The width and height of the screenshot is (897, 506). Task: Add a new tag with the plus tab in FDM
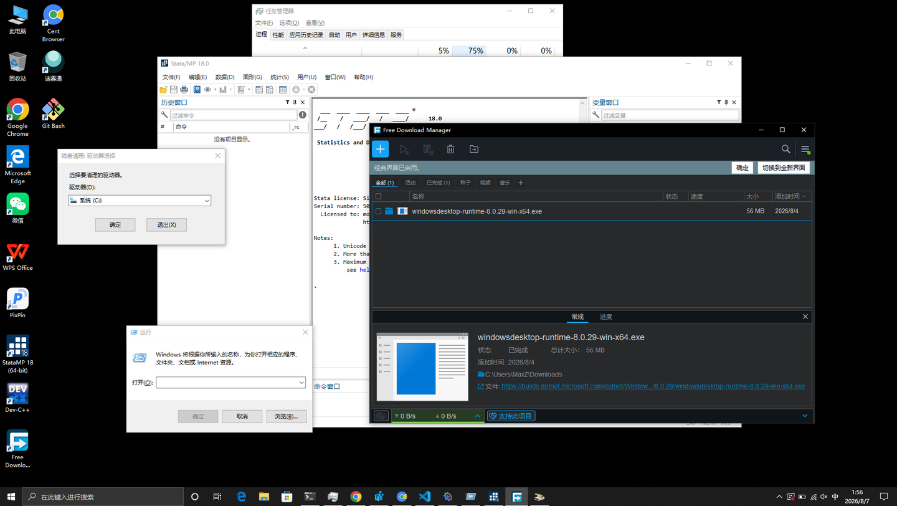coord(521,183)
